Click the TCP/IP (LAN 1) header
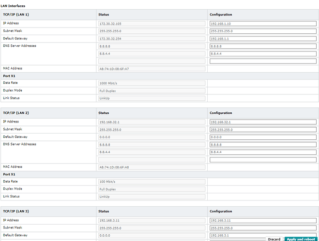The width and height of the screenshot is (319, 241). pyautogui.click(x=16, y=14)
